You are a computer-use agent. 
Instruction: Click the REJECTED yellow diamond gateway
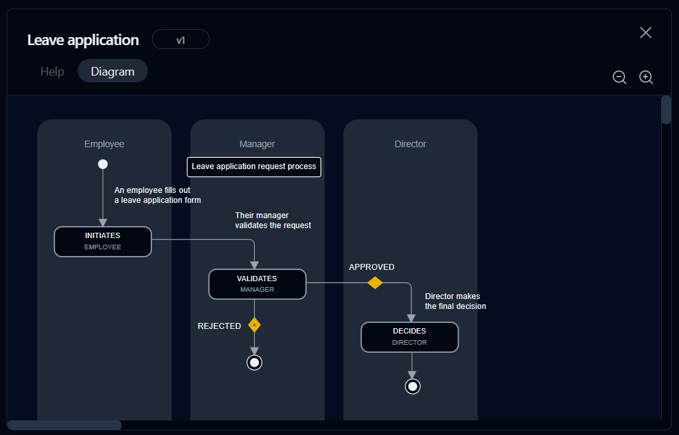point(254,325)
